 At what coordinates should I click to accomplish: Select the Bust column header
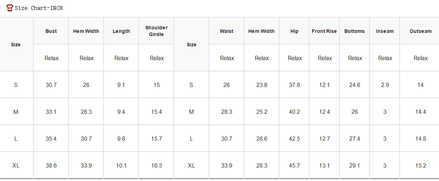tap(51, 31)
